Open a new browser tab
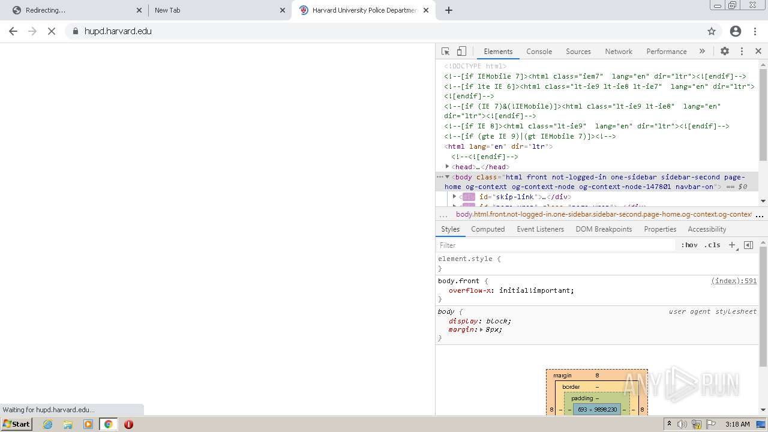 (x=449, y=10)
